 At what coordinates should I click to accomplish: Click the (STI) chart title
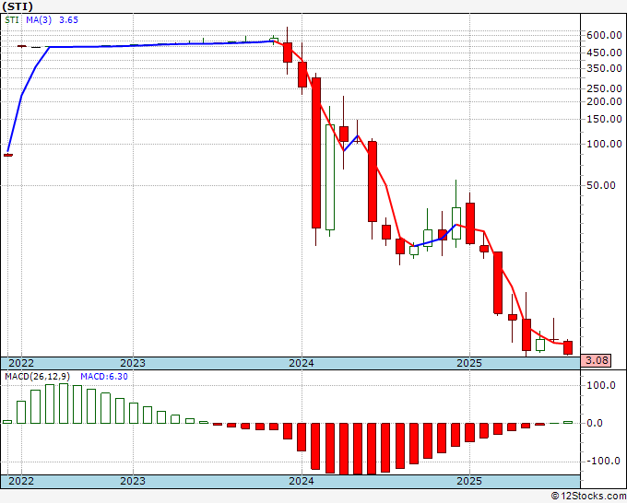[17, 6]
